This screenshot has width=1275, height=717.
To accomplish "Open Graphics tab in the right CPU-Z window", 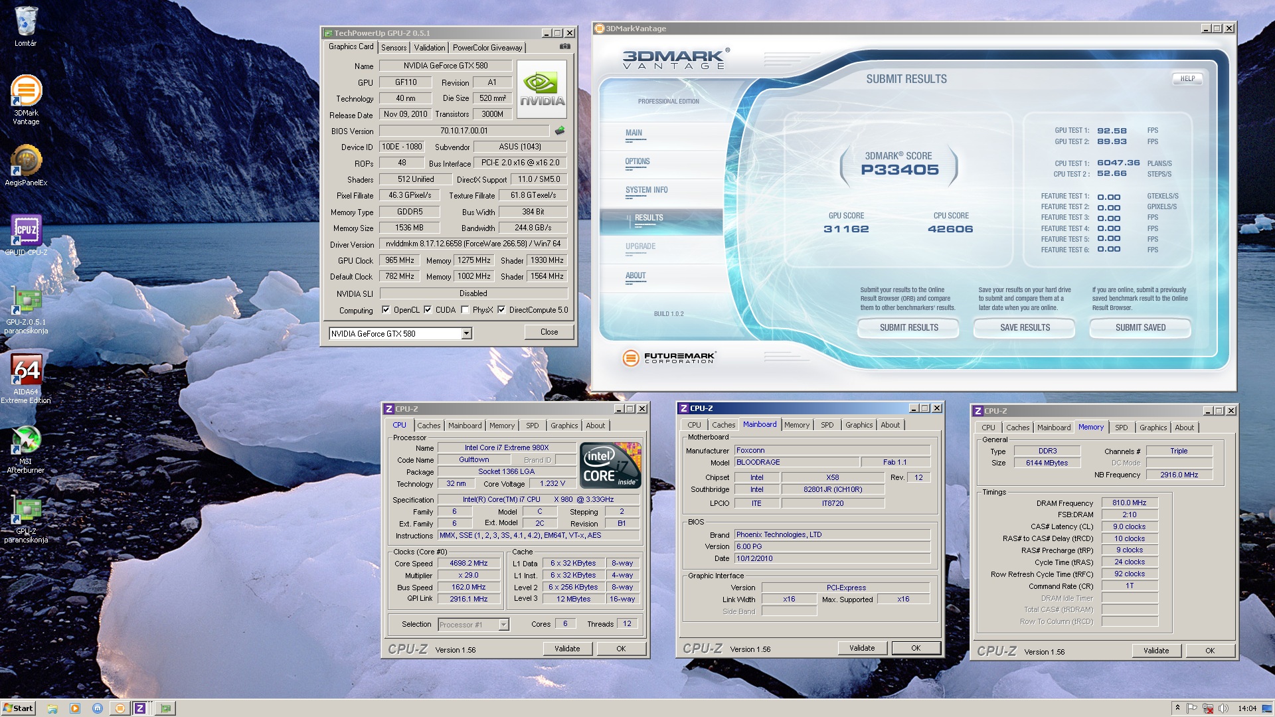I will [1153, 428].
